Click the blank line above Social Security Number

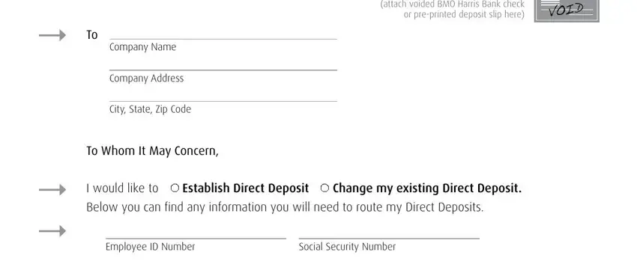pos(389,234)
